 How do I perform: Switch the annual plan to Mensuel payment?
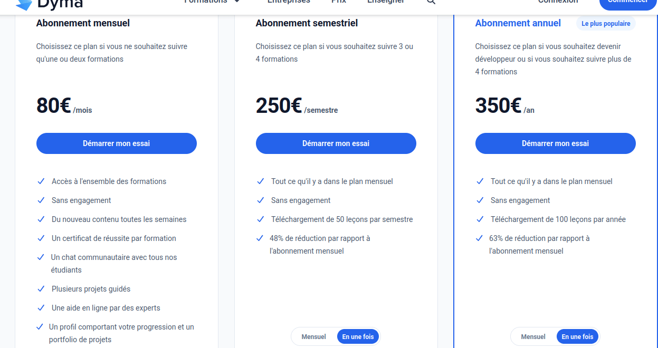pyautogui.click(x=533, y=336)
